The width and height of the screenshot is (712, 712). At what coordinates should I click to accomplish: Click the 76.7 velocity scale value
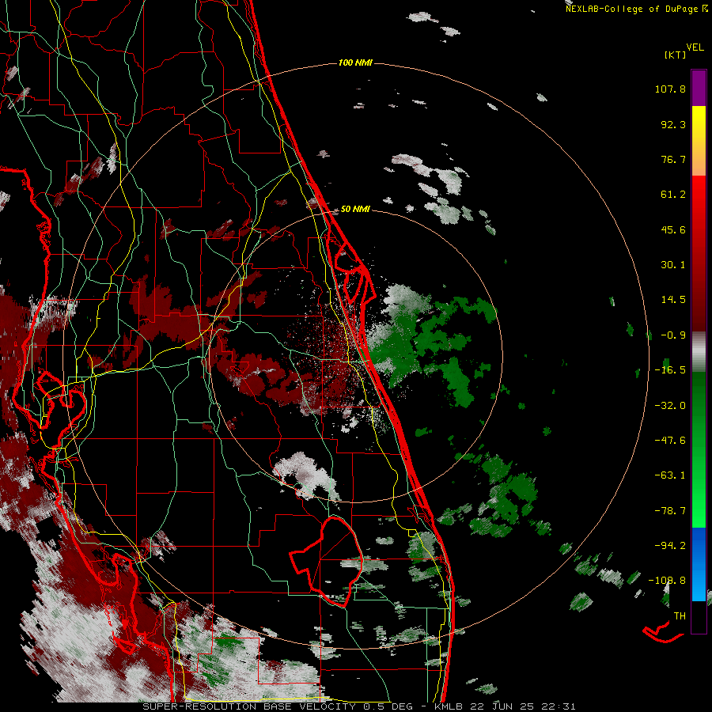pos(673,159)
